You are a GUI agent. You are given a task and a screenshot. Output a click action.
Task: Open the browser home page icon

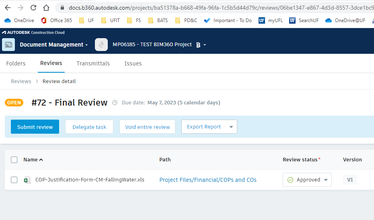46,8
